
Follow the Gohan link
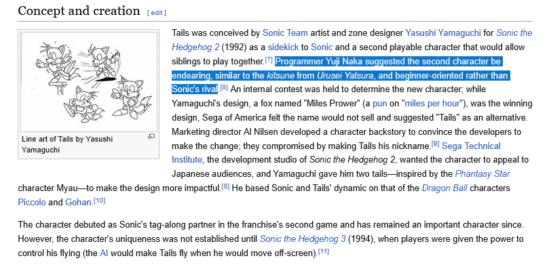pyautogui.click(x=78, y=203)
